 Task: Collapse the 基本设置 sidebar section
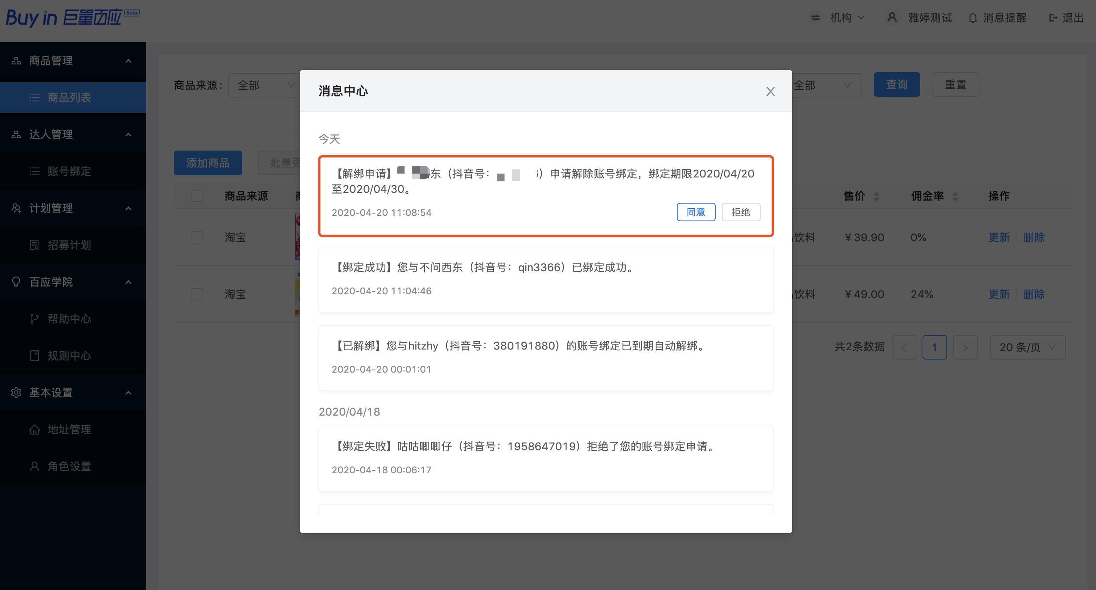128,393
